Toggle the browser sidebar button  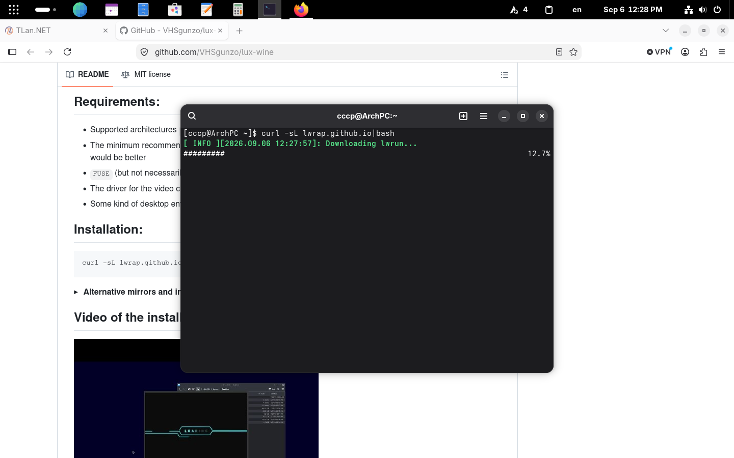(12, 52)
